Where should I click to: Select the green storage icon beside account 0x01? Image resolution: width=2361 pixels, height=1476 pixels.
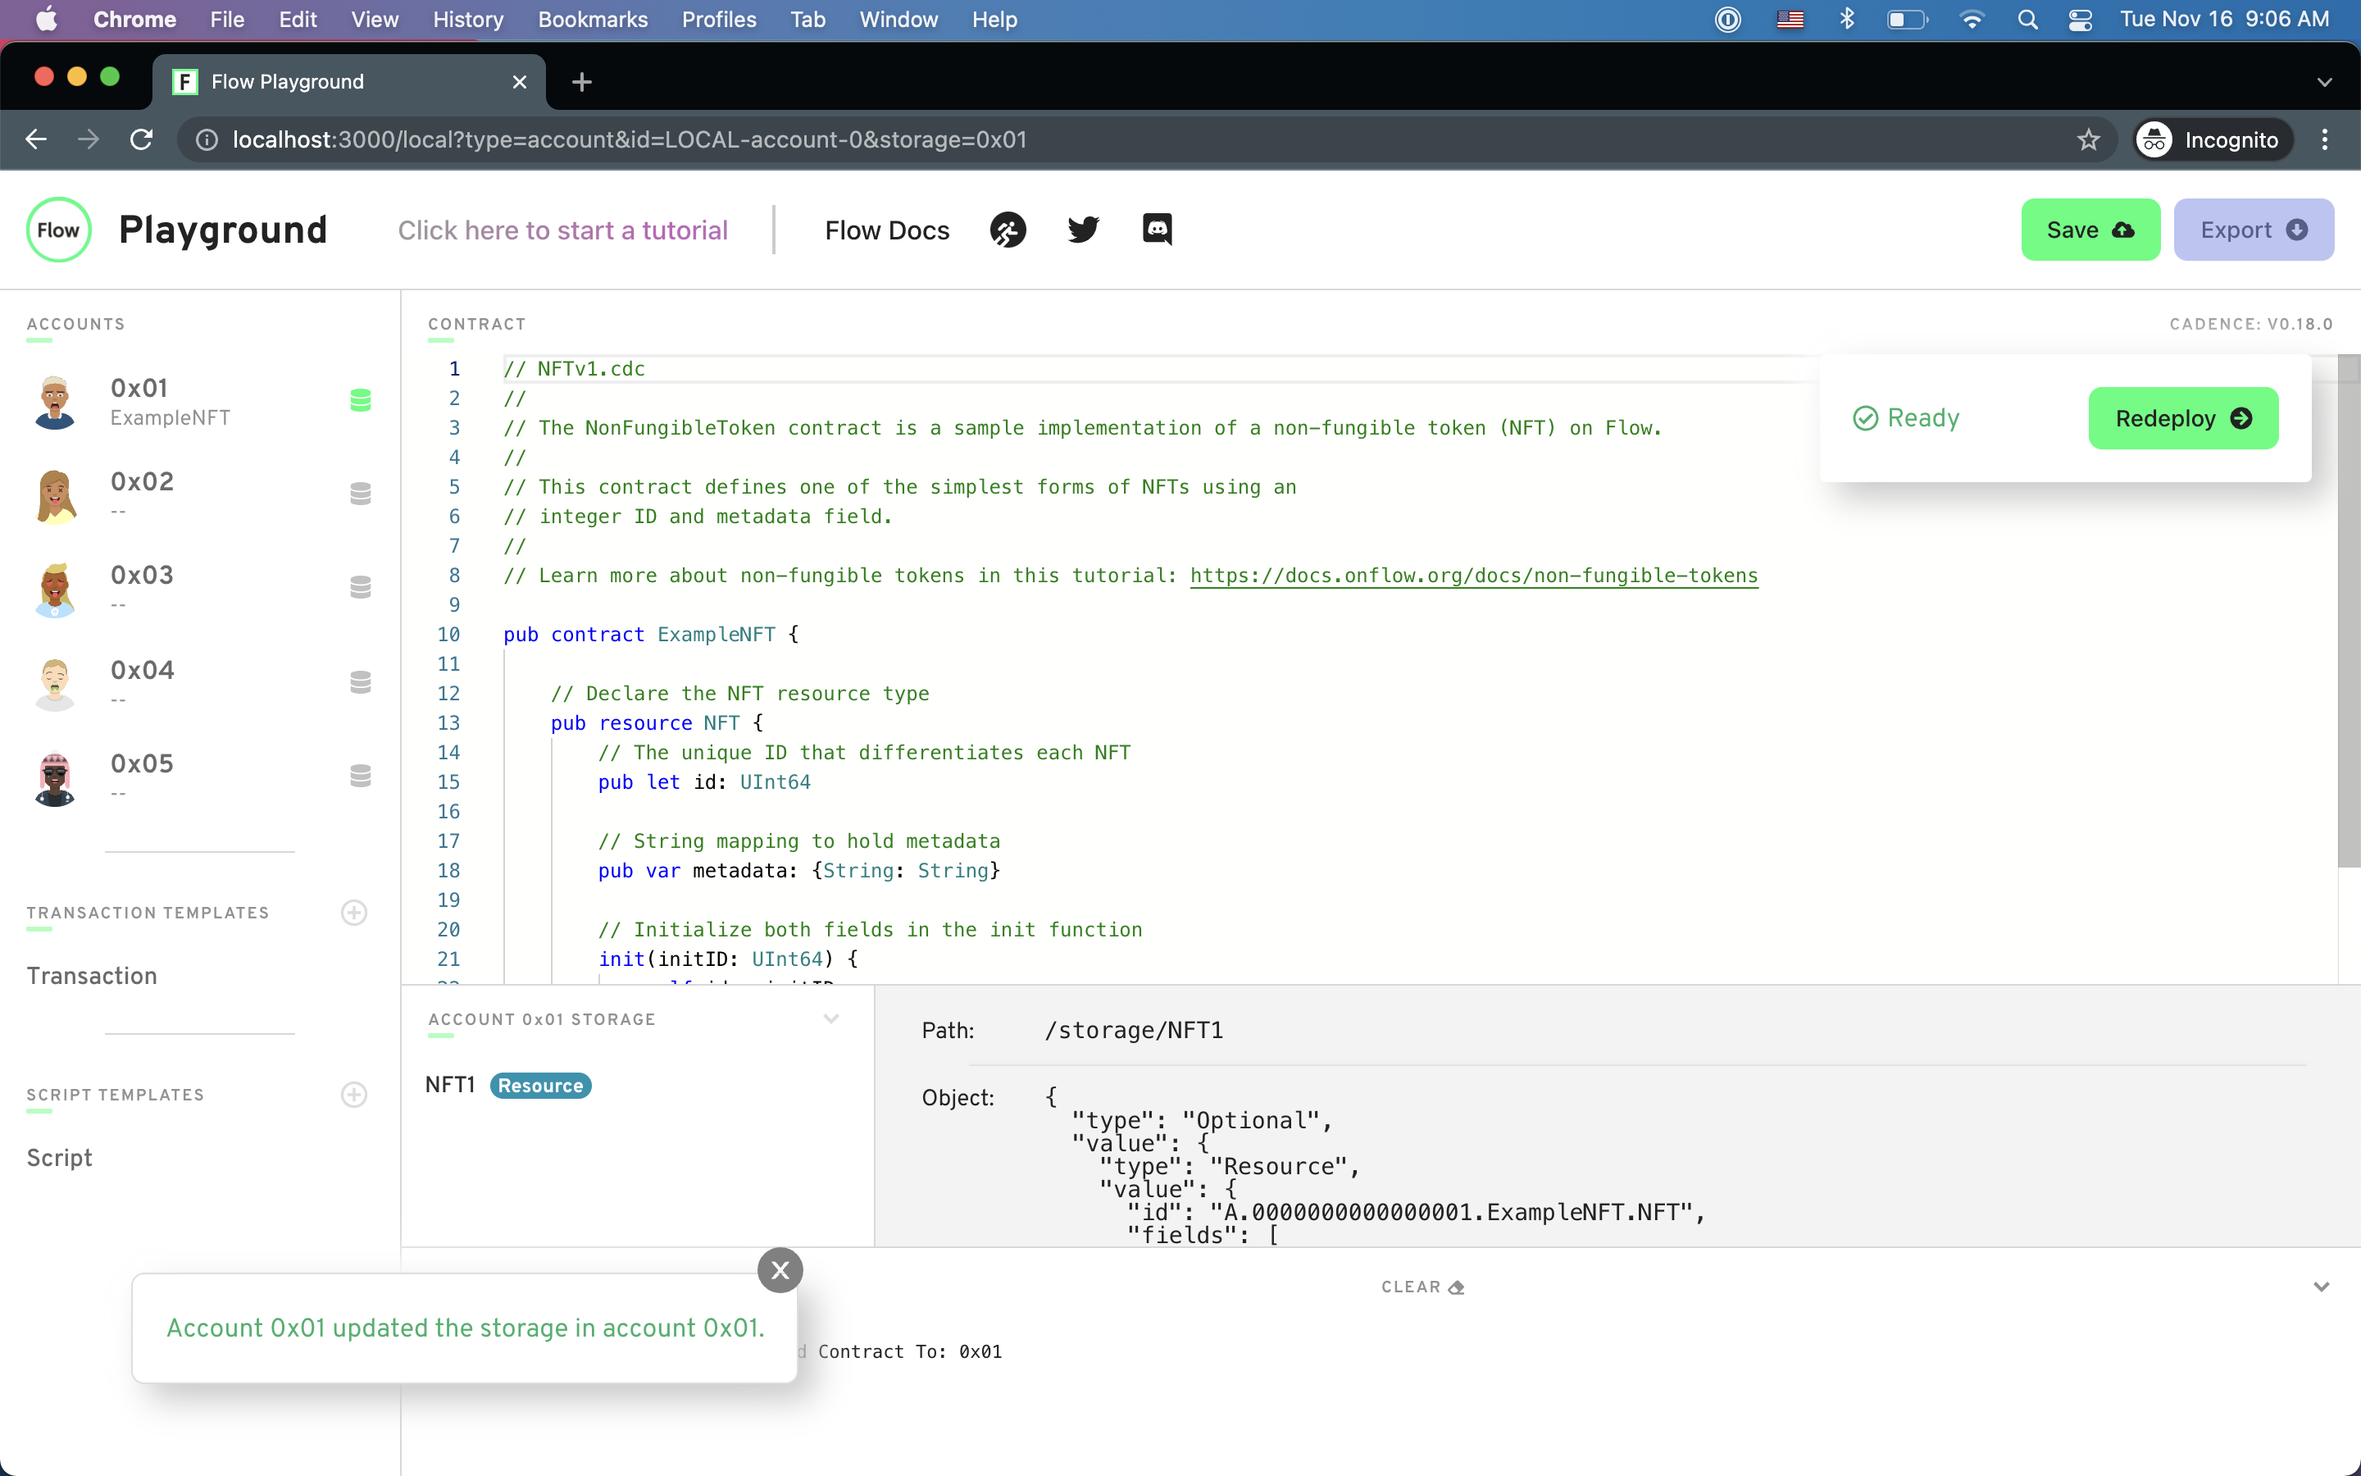pos(361,399)
